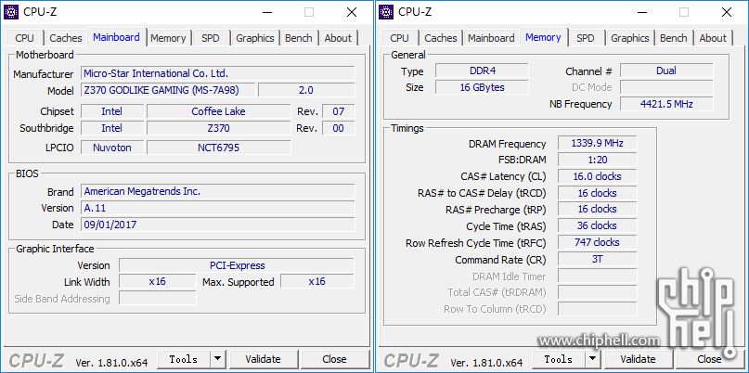Click the empty DC Mode field
The width and height of the screenshot is (749, 373).
666,87
